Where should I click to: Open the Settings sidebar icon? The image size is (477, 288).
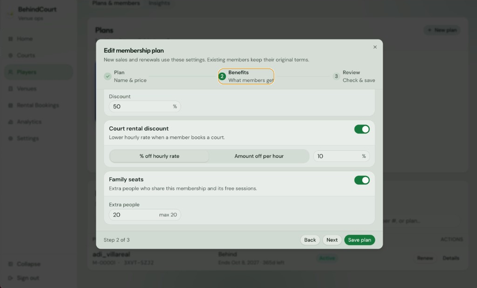pyautogui.click(x=11, y=139)
